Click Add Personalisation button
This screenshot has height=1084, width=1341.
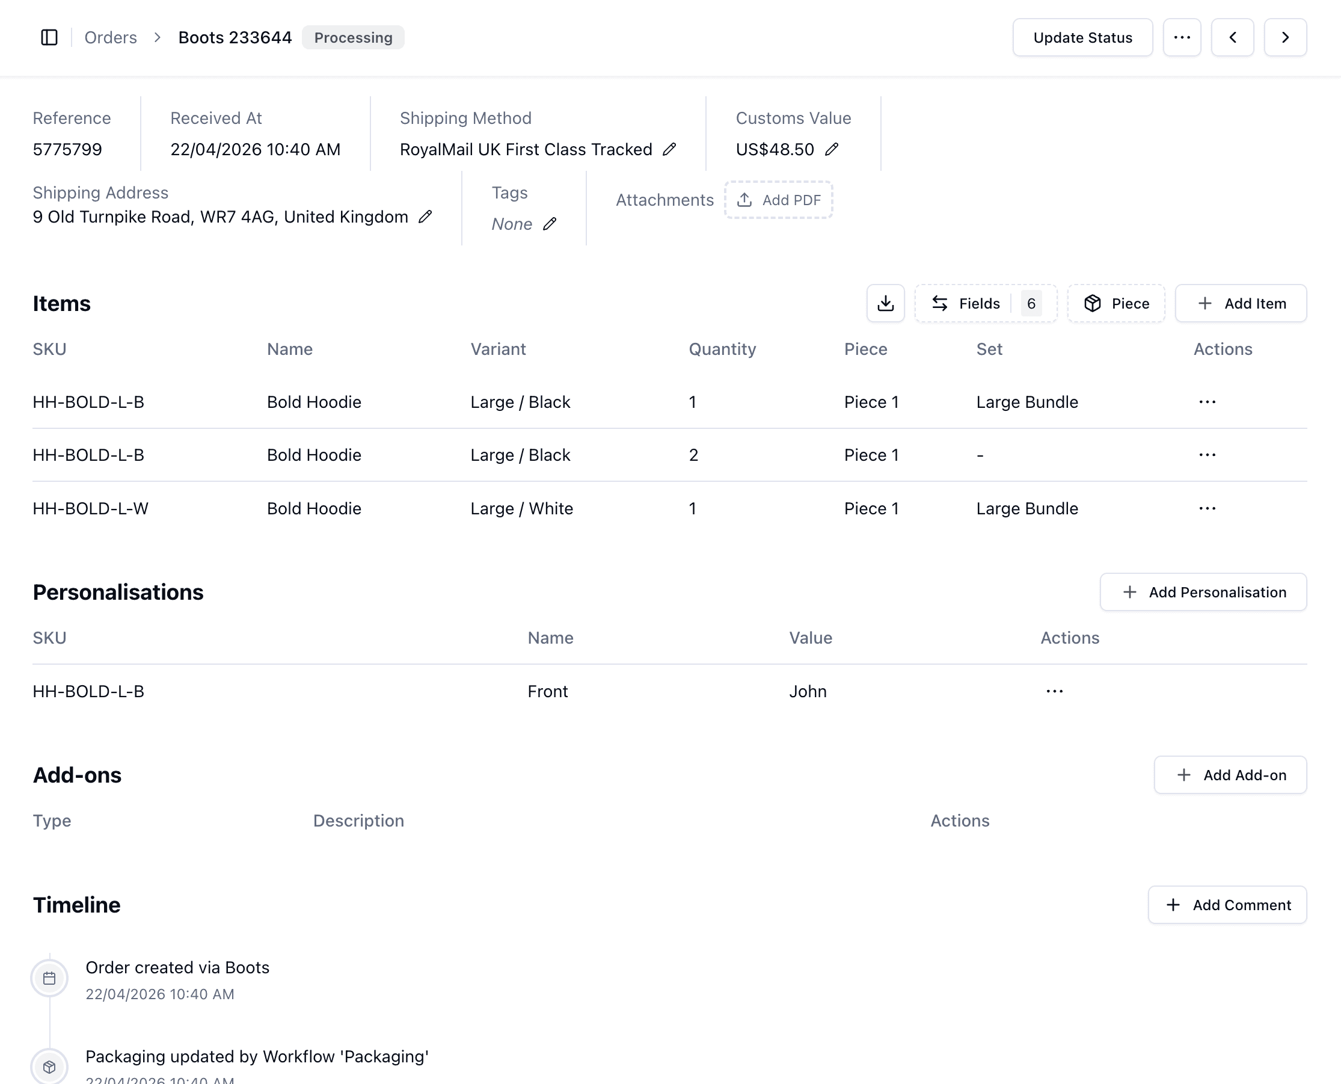coord(1203,592)
